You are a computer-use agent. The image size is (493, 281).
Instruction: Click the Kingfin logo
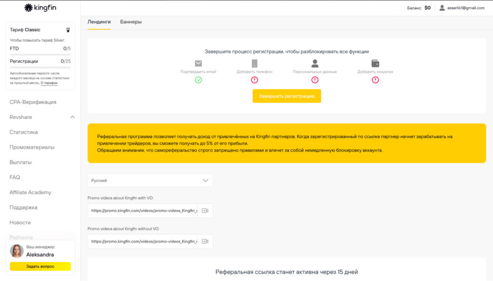[x=40, y=8]
